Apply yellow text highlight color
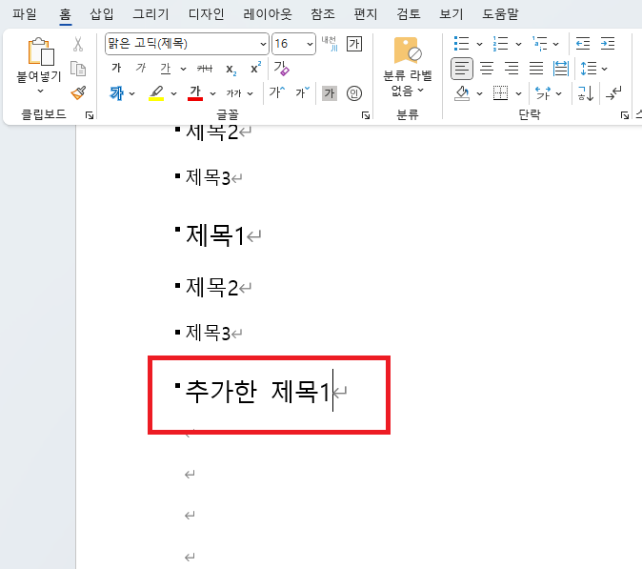This screenshot has width=642, height=569. click(156, 93)
